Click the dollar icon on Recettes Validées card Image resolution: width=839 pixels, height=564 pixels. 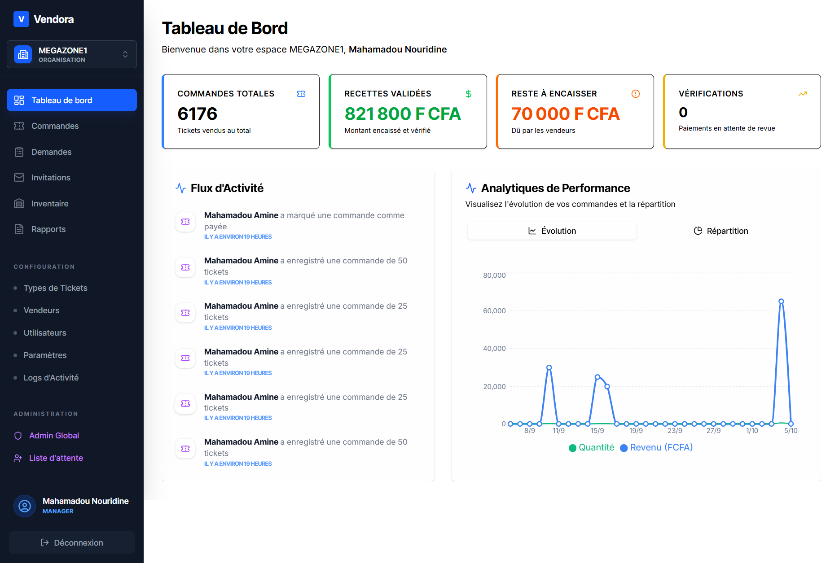click(x=468, y=94)
